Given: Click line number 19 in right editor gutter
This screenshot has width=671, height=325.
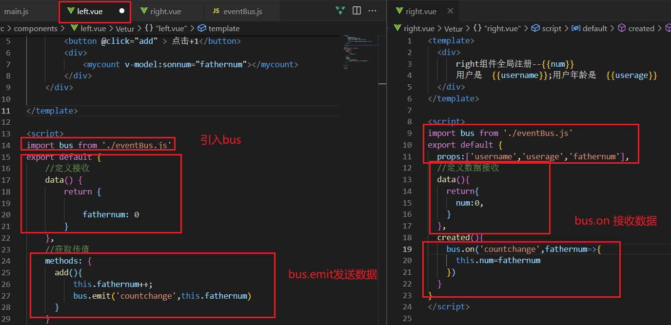Looking at the screenshot, I should (x=407, y=249).
